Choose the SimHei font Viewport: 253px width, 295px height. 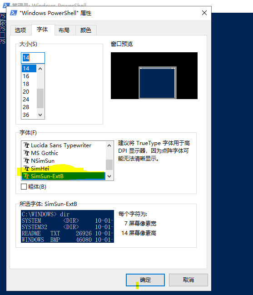(x=64, y=168)
